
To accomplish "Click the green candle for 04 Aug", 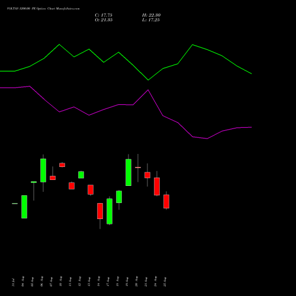I will pos(24,207).
